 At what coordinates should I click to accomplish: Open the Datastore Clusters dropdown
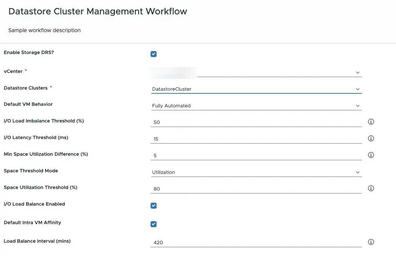pos(256,89)
